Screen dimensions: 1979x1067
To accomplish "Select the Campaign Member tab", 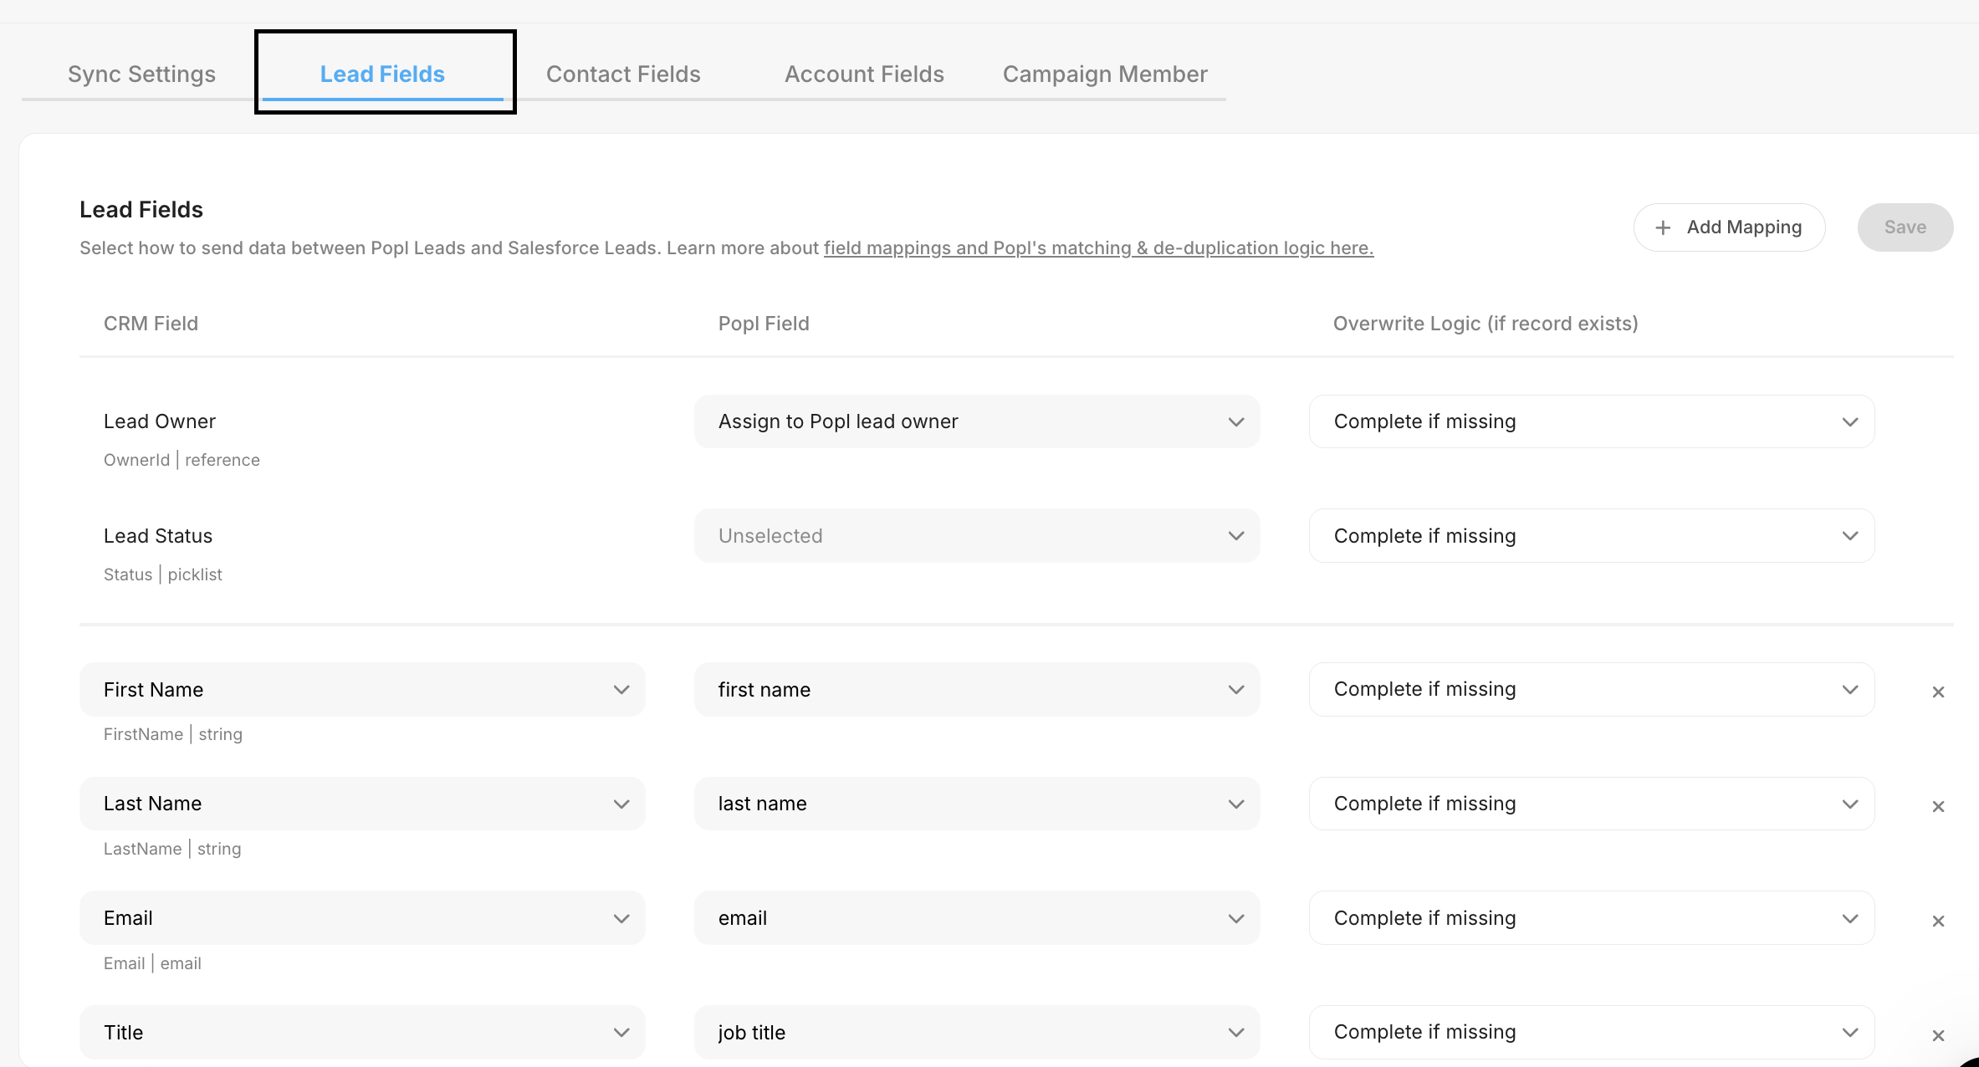I will (1105, 74).
